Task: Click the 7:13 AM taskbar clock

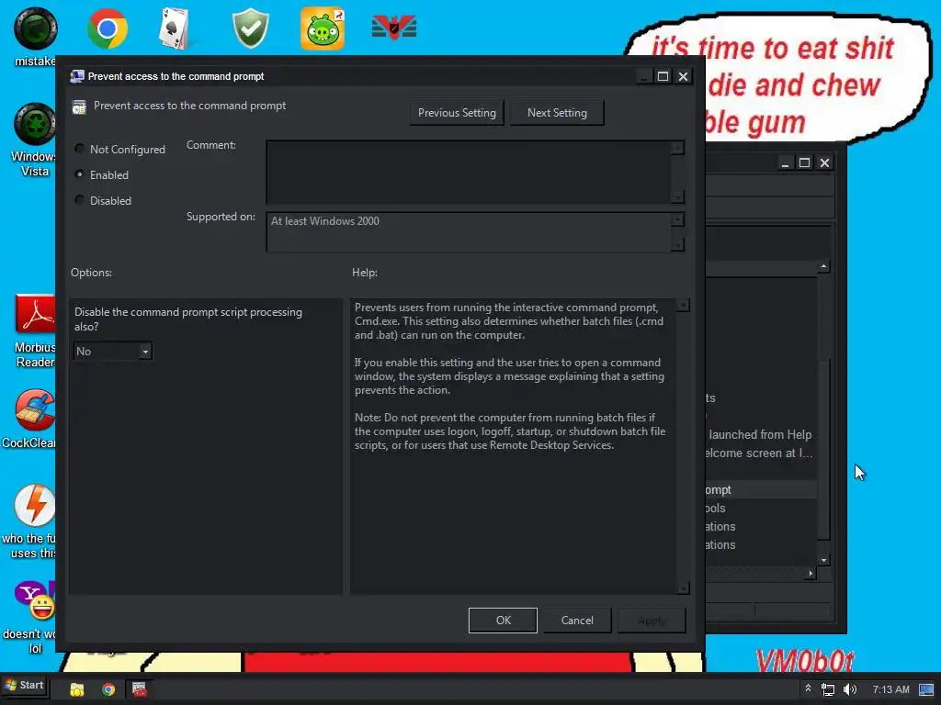Action: [890, 689]
